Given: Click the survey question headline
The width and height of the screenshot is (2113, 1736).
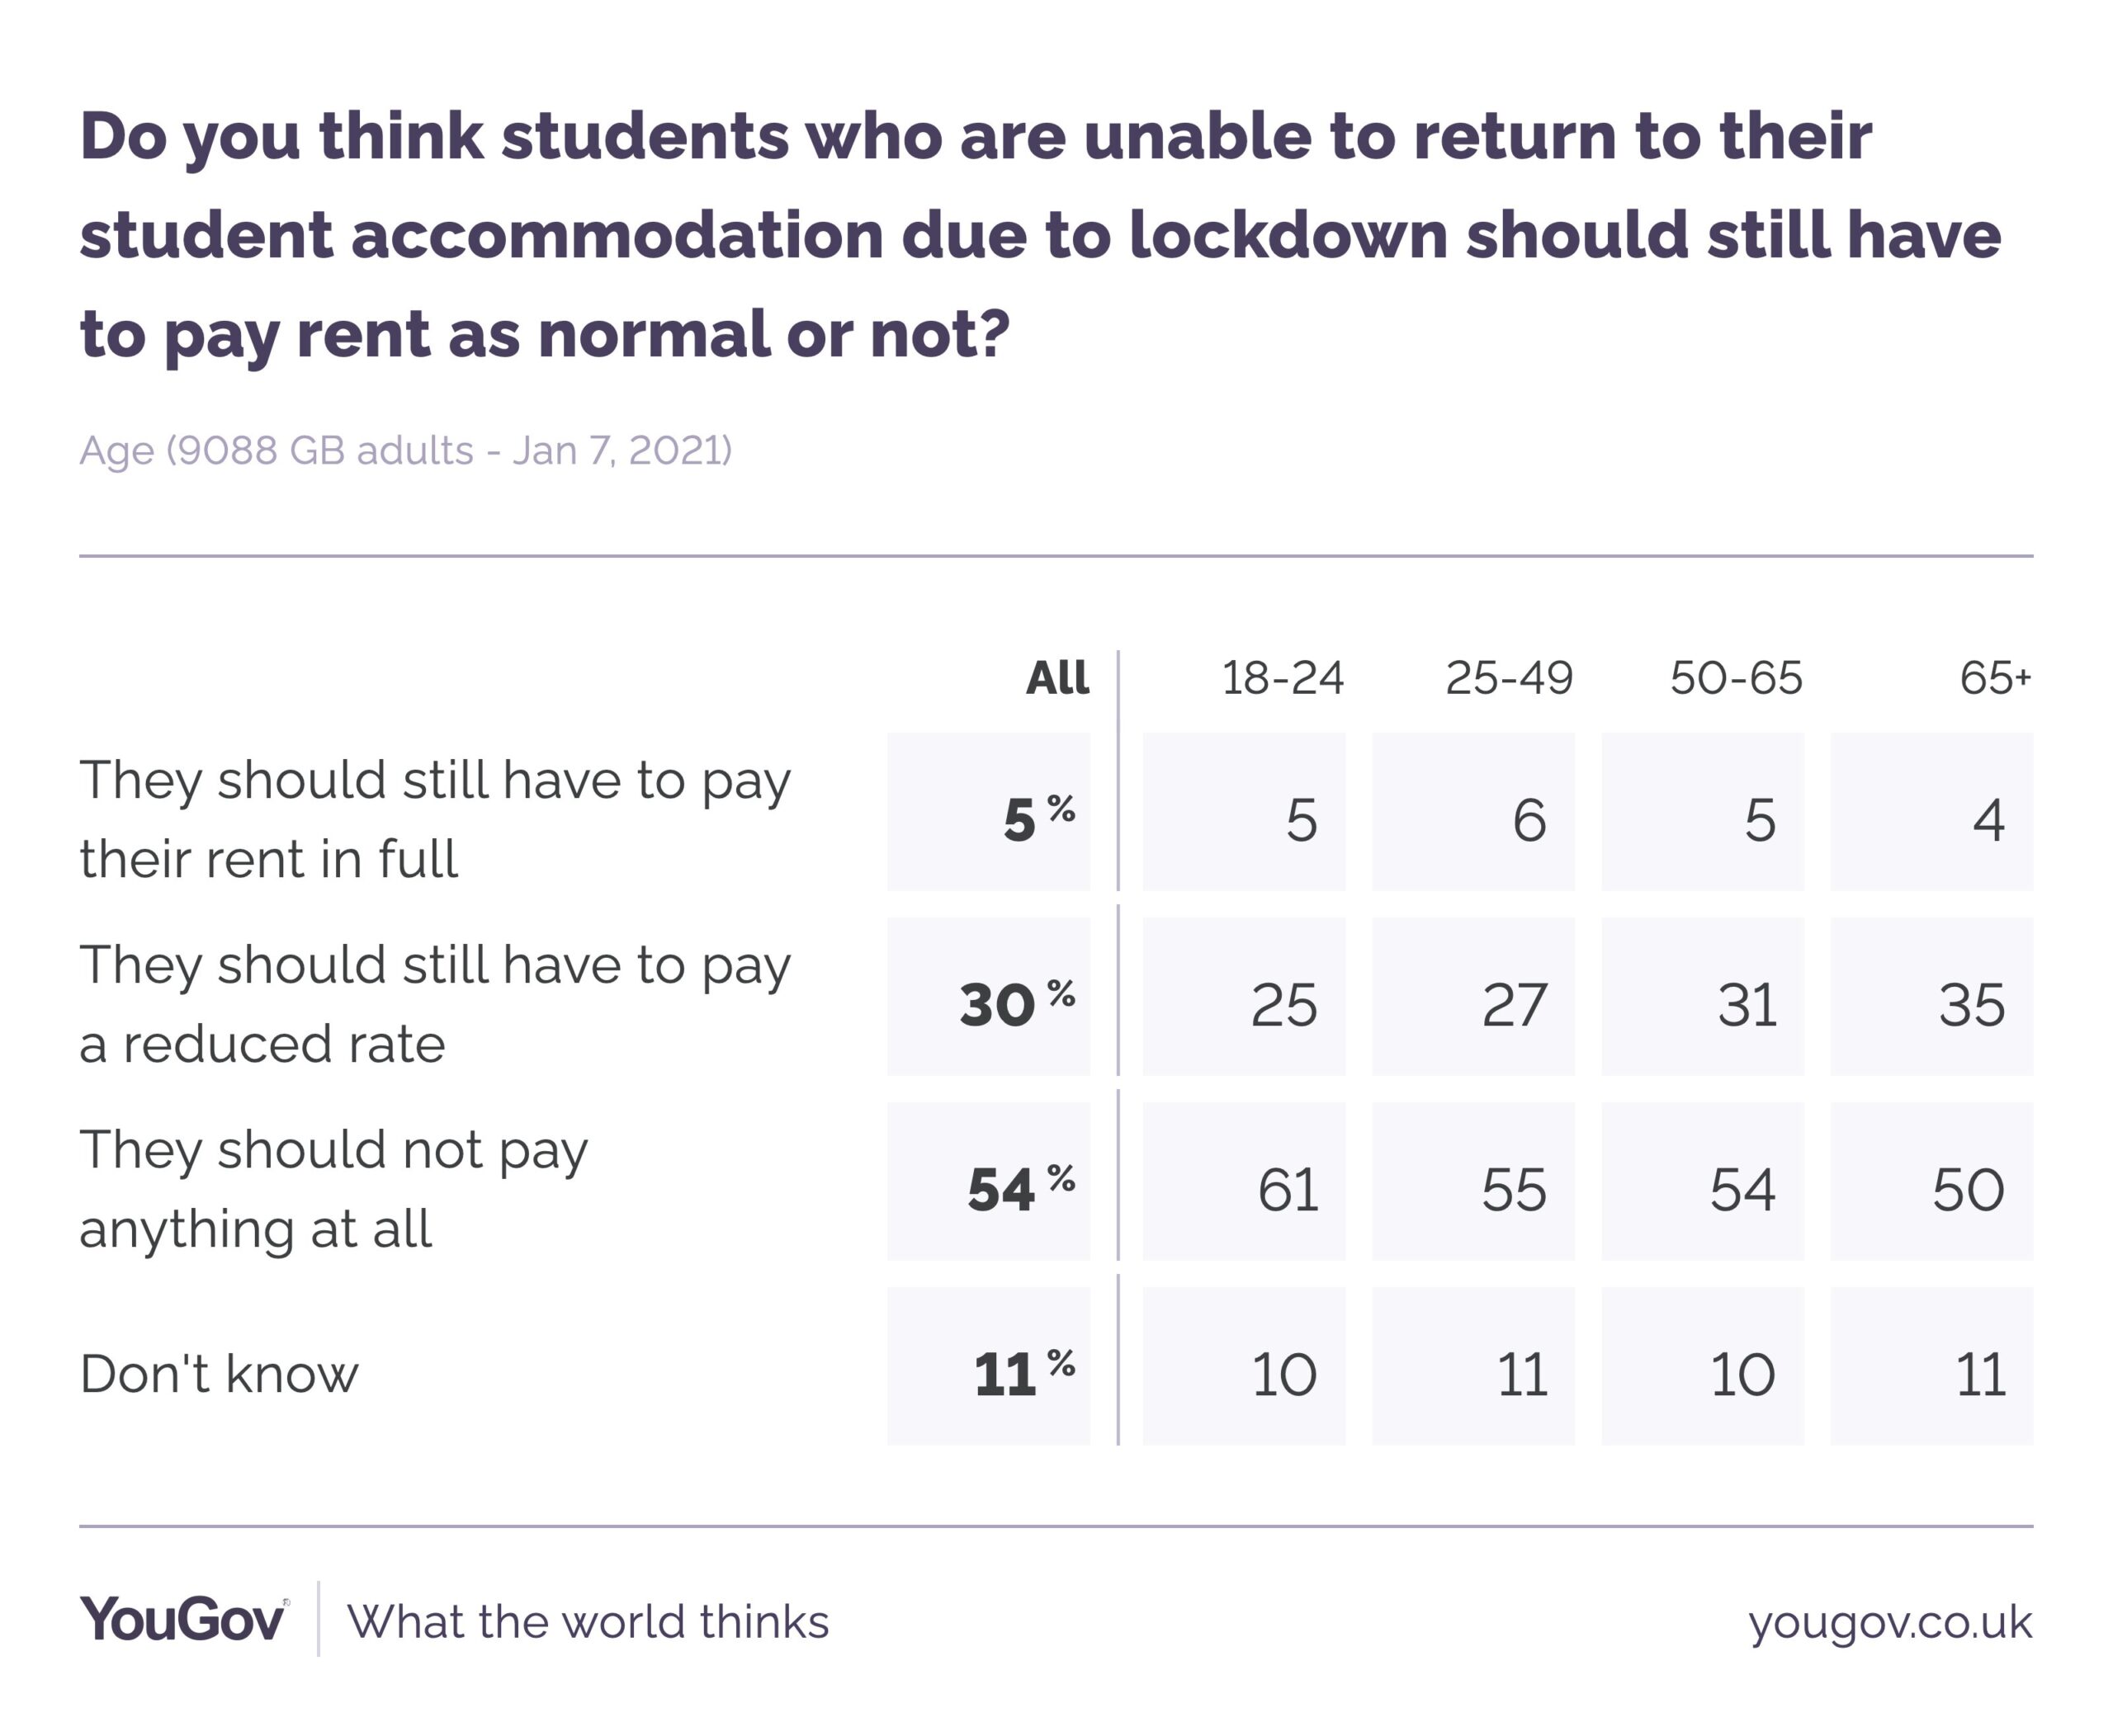Looking at the screenshot, I should pos(1041,234).
